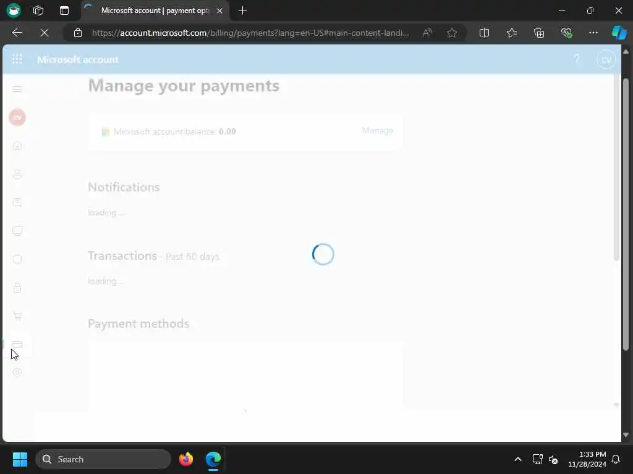This screenshot has height=474, width=633.
Task: Click the Microsoft account header title
Action: 78,60
